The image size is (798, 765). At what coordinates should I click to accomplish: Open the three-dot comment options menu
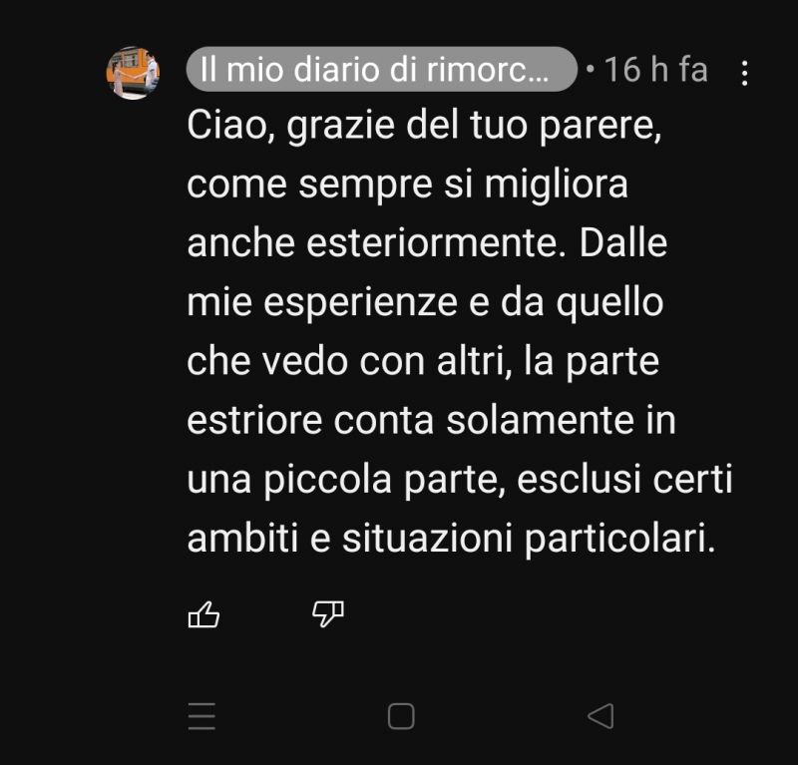744,73
